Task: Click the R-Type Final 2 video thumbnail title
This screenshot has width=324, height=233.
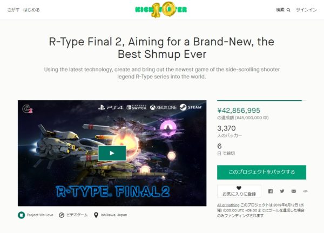Action: click(113, 191)
